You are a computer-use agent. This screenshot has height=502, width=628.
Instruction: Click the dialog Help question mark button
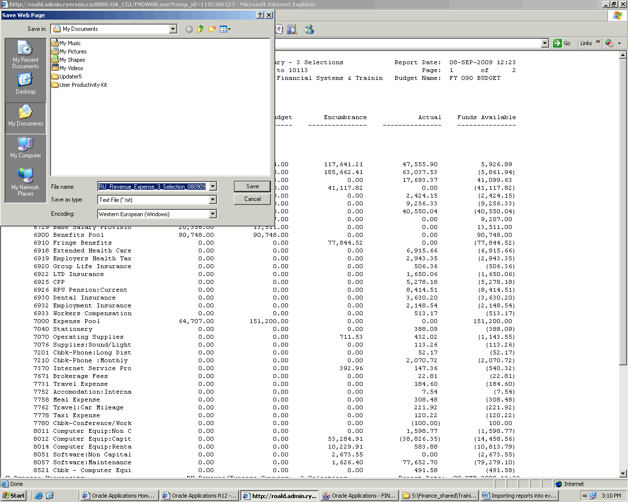[x=260, y=15]
